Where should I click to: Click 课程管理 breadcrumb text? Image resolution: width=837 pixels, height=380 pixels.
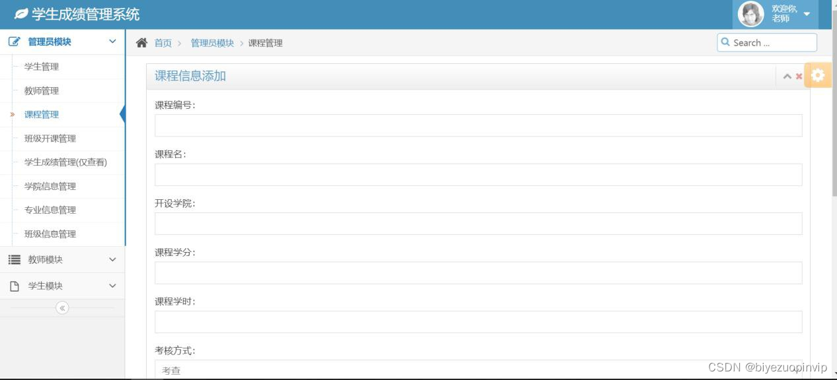[x=266, y=43]
